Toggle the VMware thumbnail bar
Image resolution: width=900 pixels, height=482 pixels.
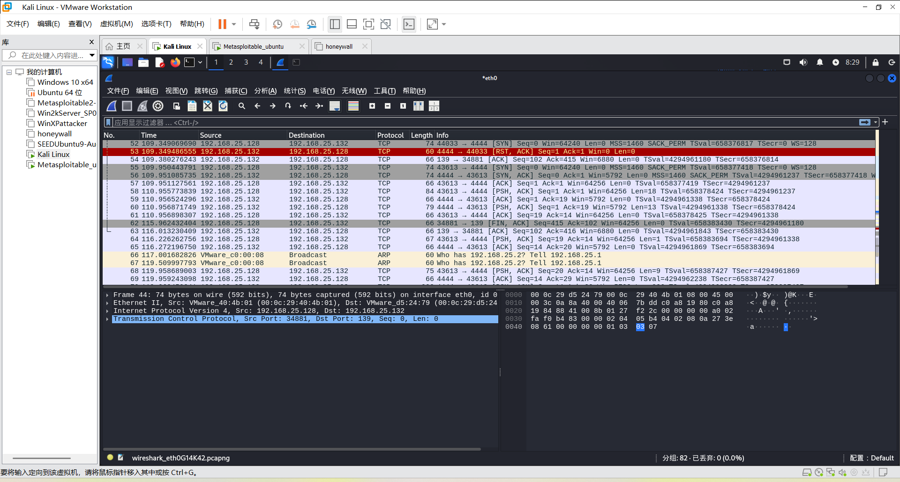(352, 24)
